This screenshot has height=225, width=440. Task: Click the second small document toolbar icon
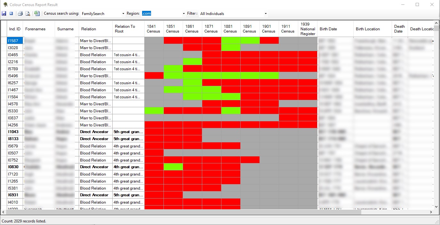click(11, 13)
